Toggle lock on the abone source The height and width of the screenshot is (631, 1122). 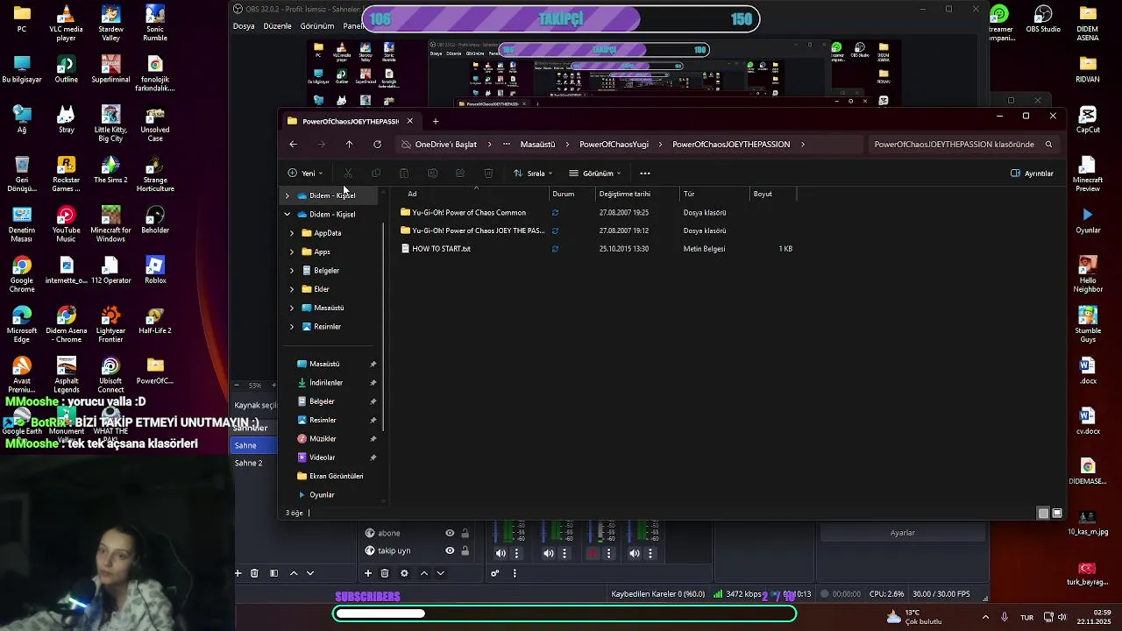click(x=465, y=533)
